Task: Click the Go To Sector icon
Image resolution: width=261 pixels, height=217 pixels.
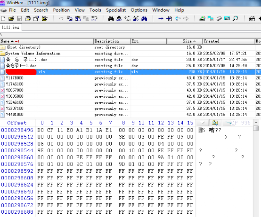Action: click(x=169, y=18)
